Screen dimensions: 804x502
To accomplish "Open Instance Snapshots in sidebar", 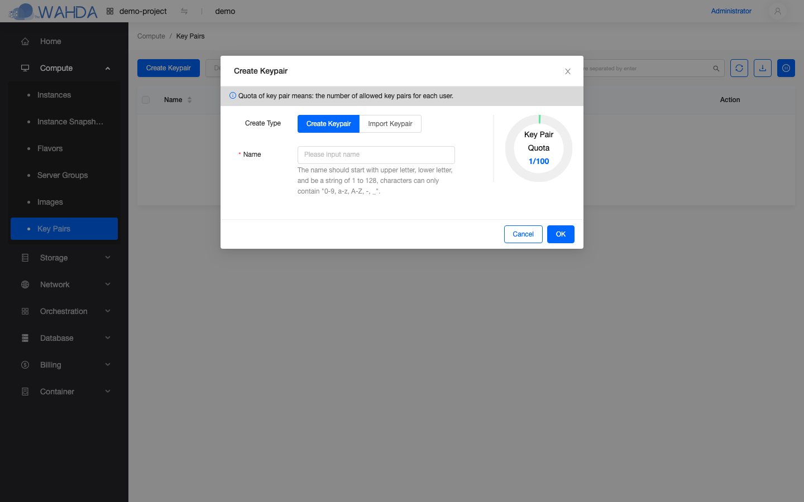I will [x=64, y=122].
